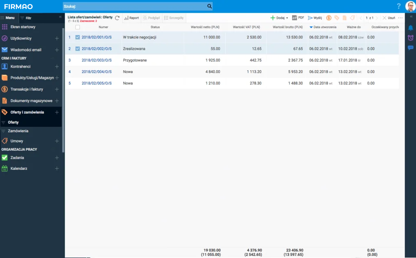Open offer 2018/02/004/O/S link

97,71
